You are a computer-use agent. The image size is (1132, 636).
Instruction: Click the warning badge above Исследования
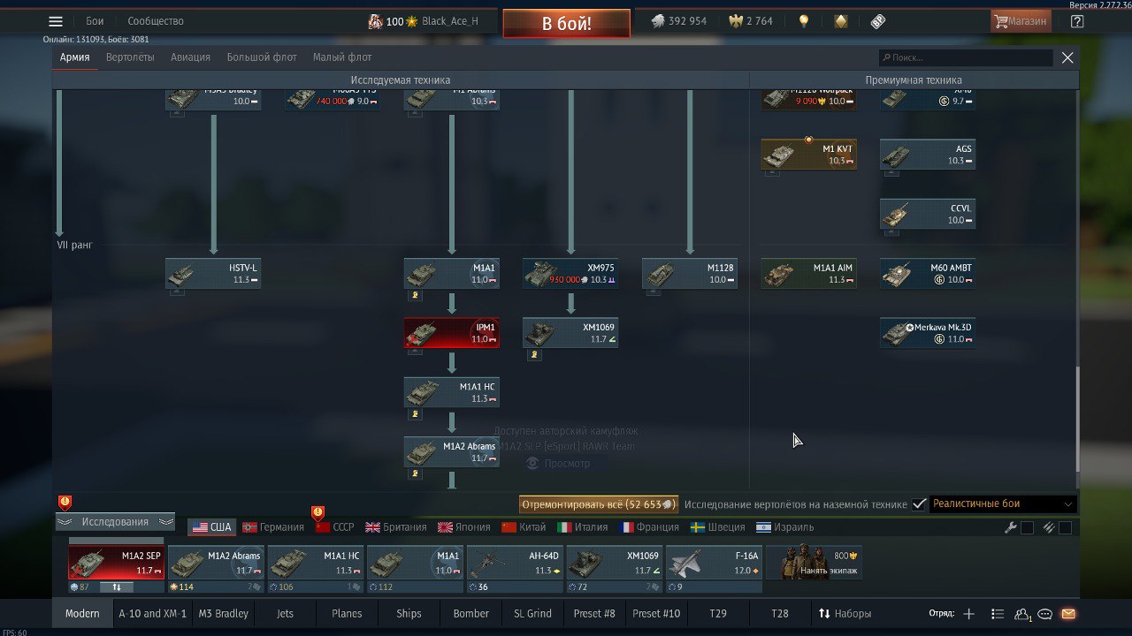tap(65, 503)
